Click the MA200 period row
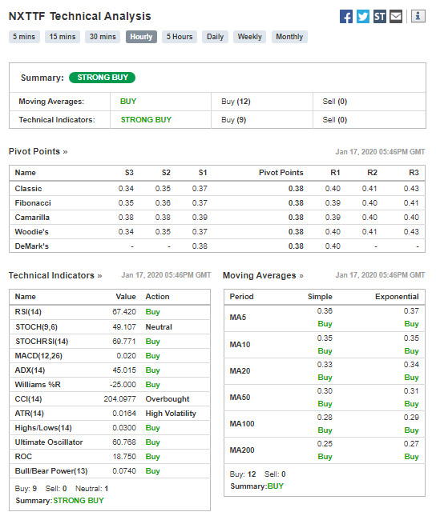The width and height of the screenshot is (436, 520). 325,450
